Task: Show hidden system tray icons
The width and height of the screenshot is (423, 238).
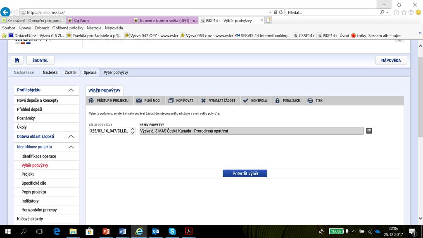Action: tap(354, 231)
